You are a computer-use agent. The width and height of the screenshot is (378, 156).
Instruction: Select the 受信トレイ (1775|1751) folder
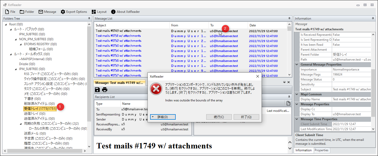[x=40, y=109]
